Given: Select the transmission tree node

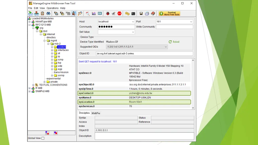Looking at the screenshot, I should (61, 72).
